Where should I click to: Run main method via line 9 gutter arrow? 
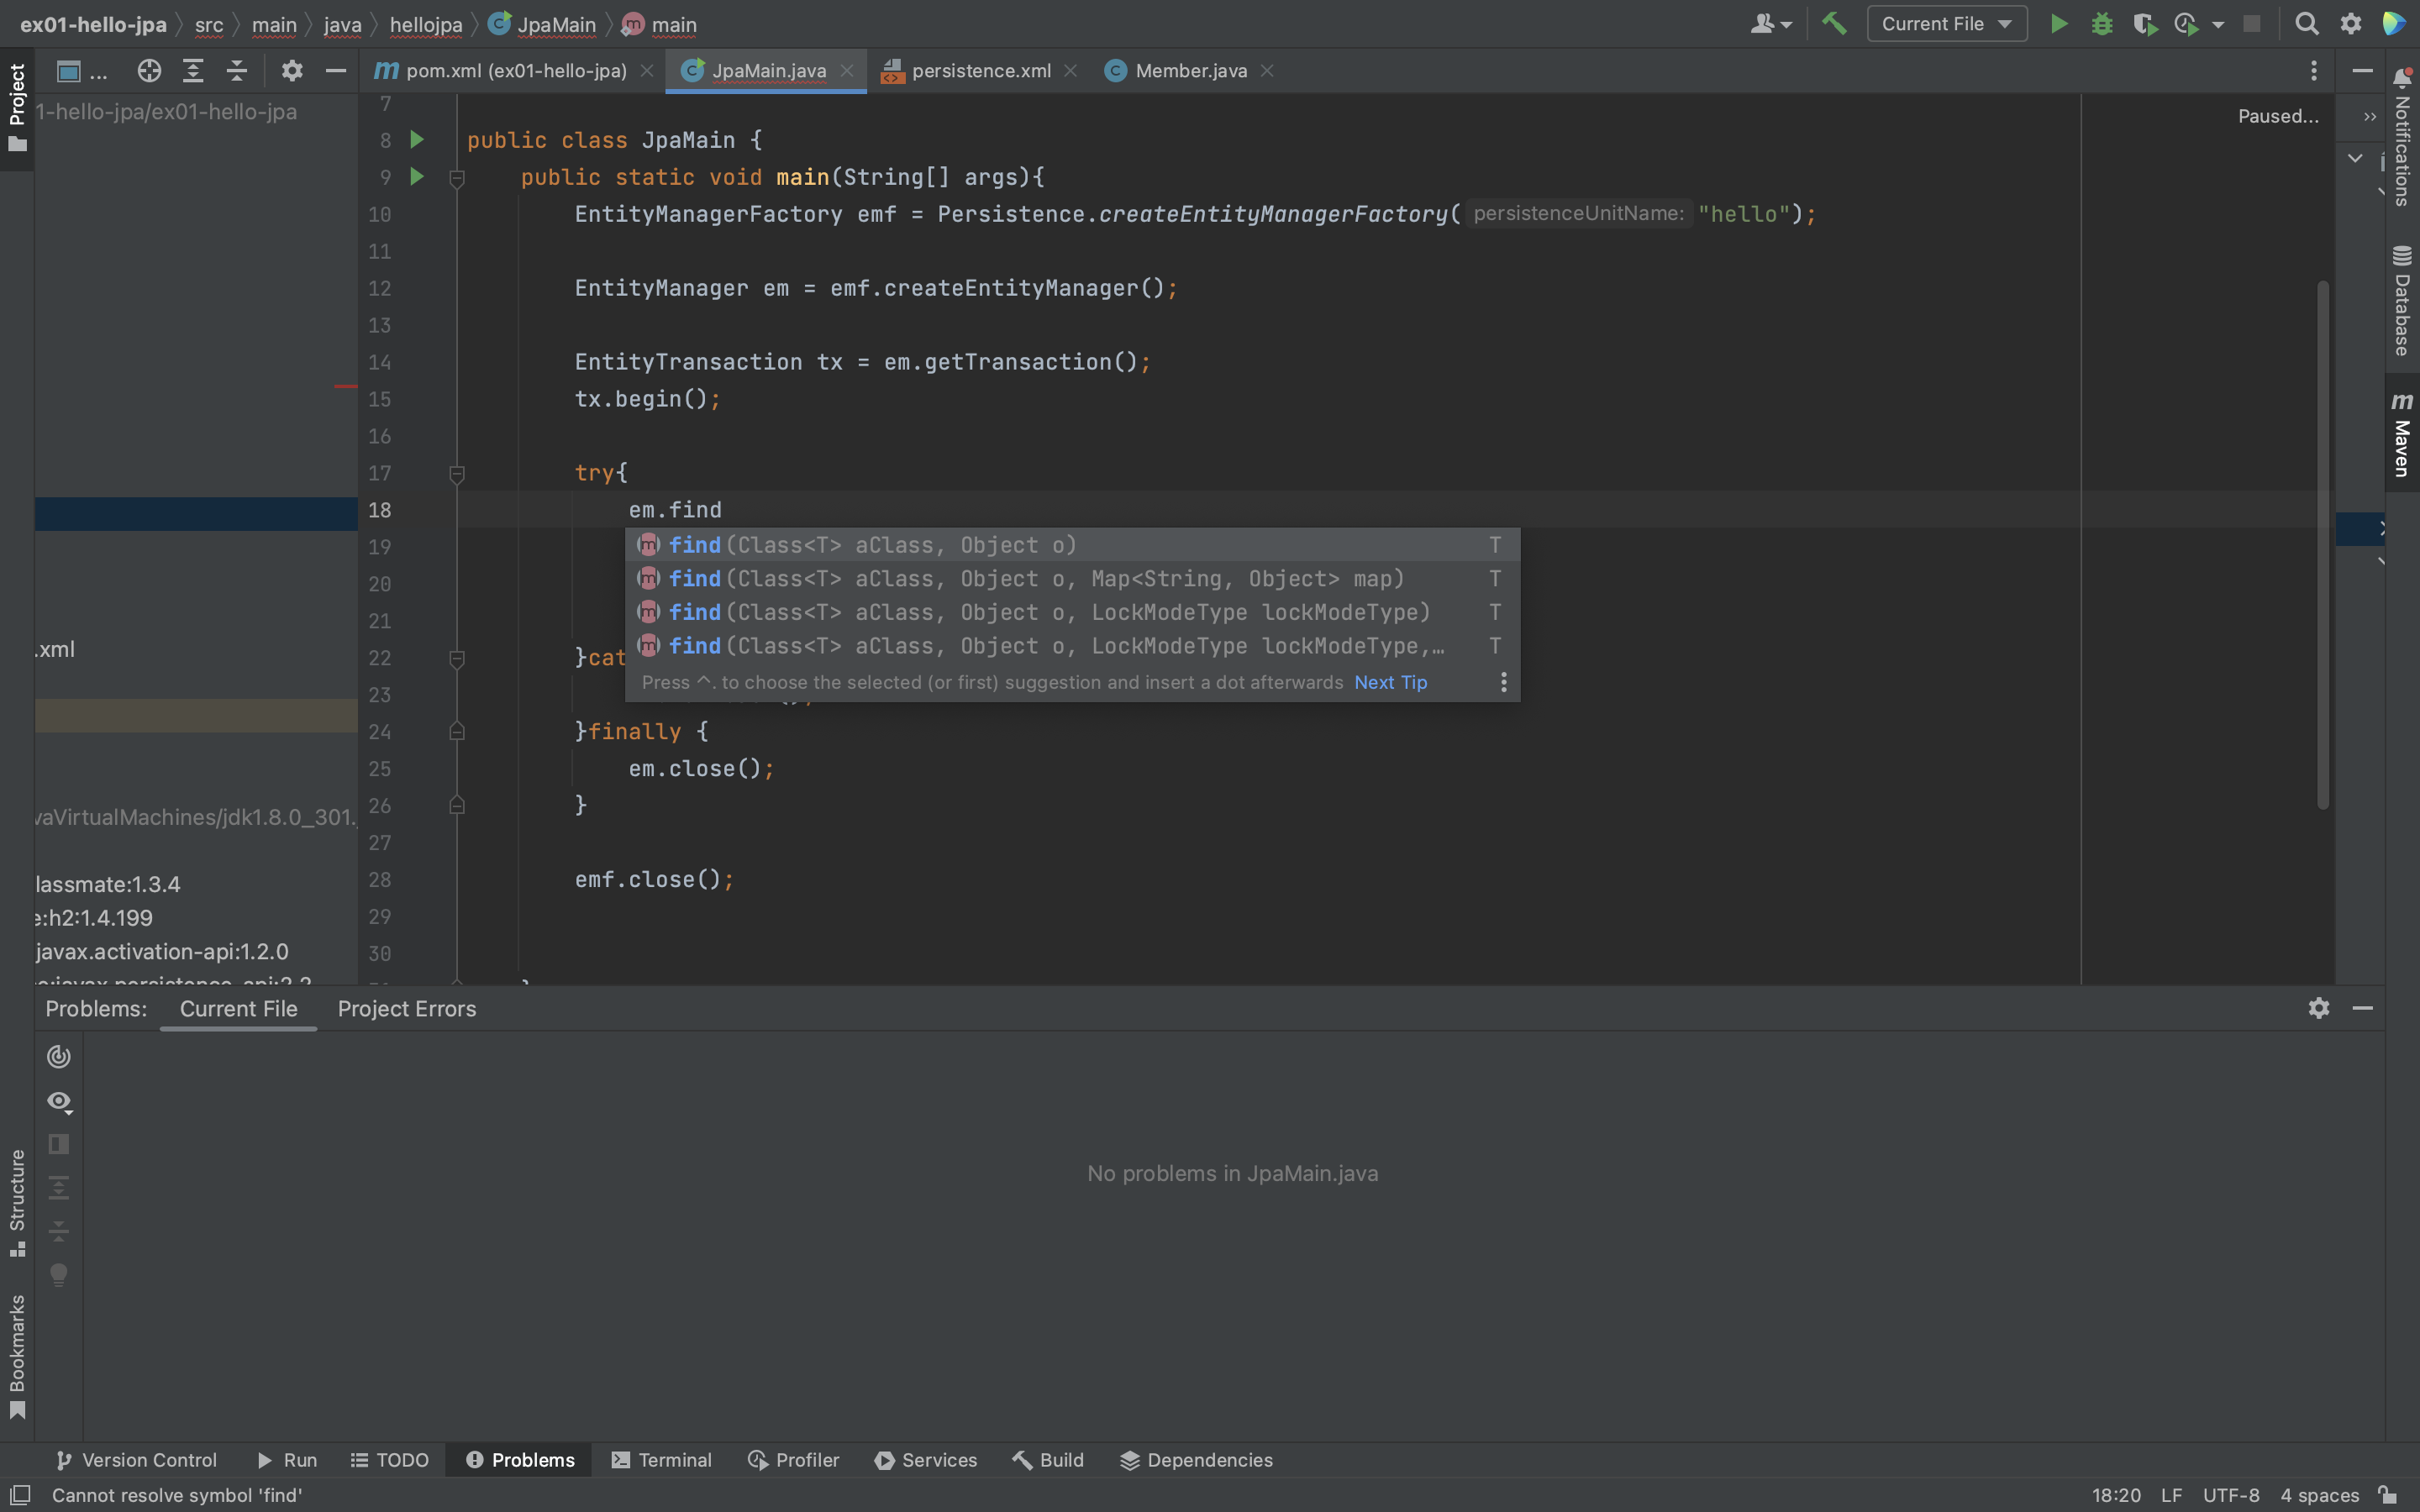pos(417,177)
